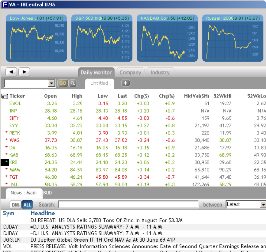Sort by the Last column header
The image size is (266, 252).
coord(122,96)
